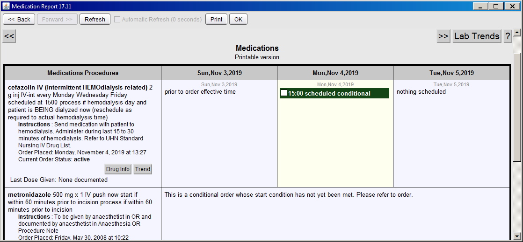Select the Mon,Nov 4,2019 column header
Image resolution: width=523 pixels, height=242 pixels.
[x=335, y=73]
